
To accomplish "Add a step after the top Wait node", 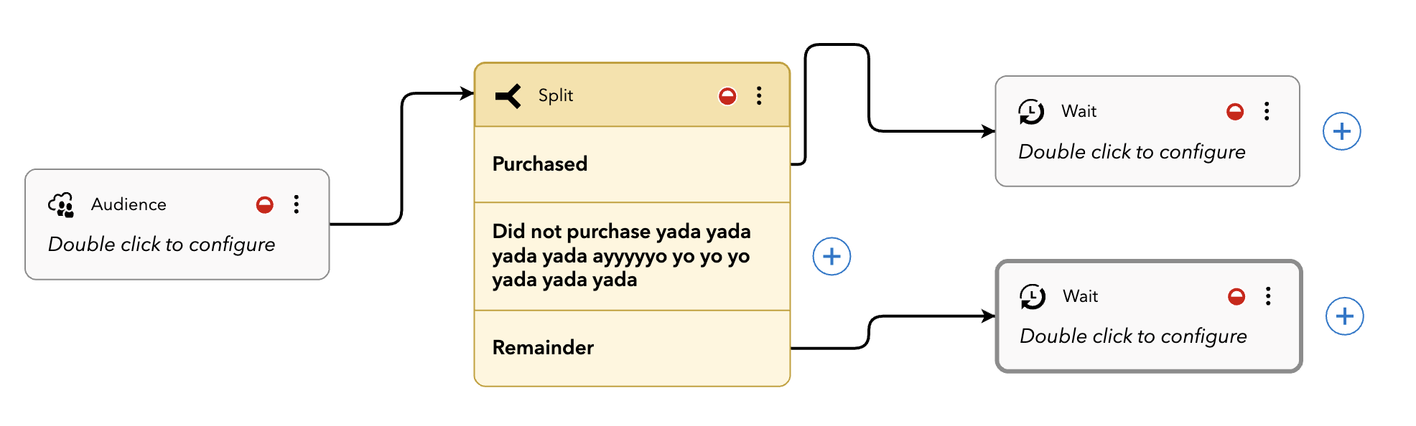I will pyautogui.click(x=1342, y=131).
